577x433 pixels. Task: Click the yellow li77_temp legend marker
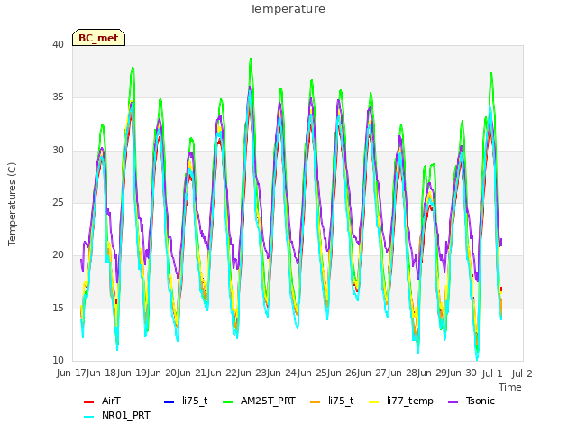click(x=374, y=402)
